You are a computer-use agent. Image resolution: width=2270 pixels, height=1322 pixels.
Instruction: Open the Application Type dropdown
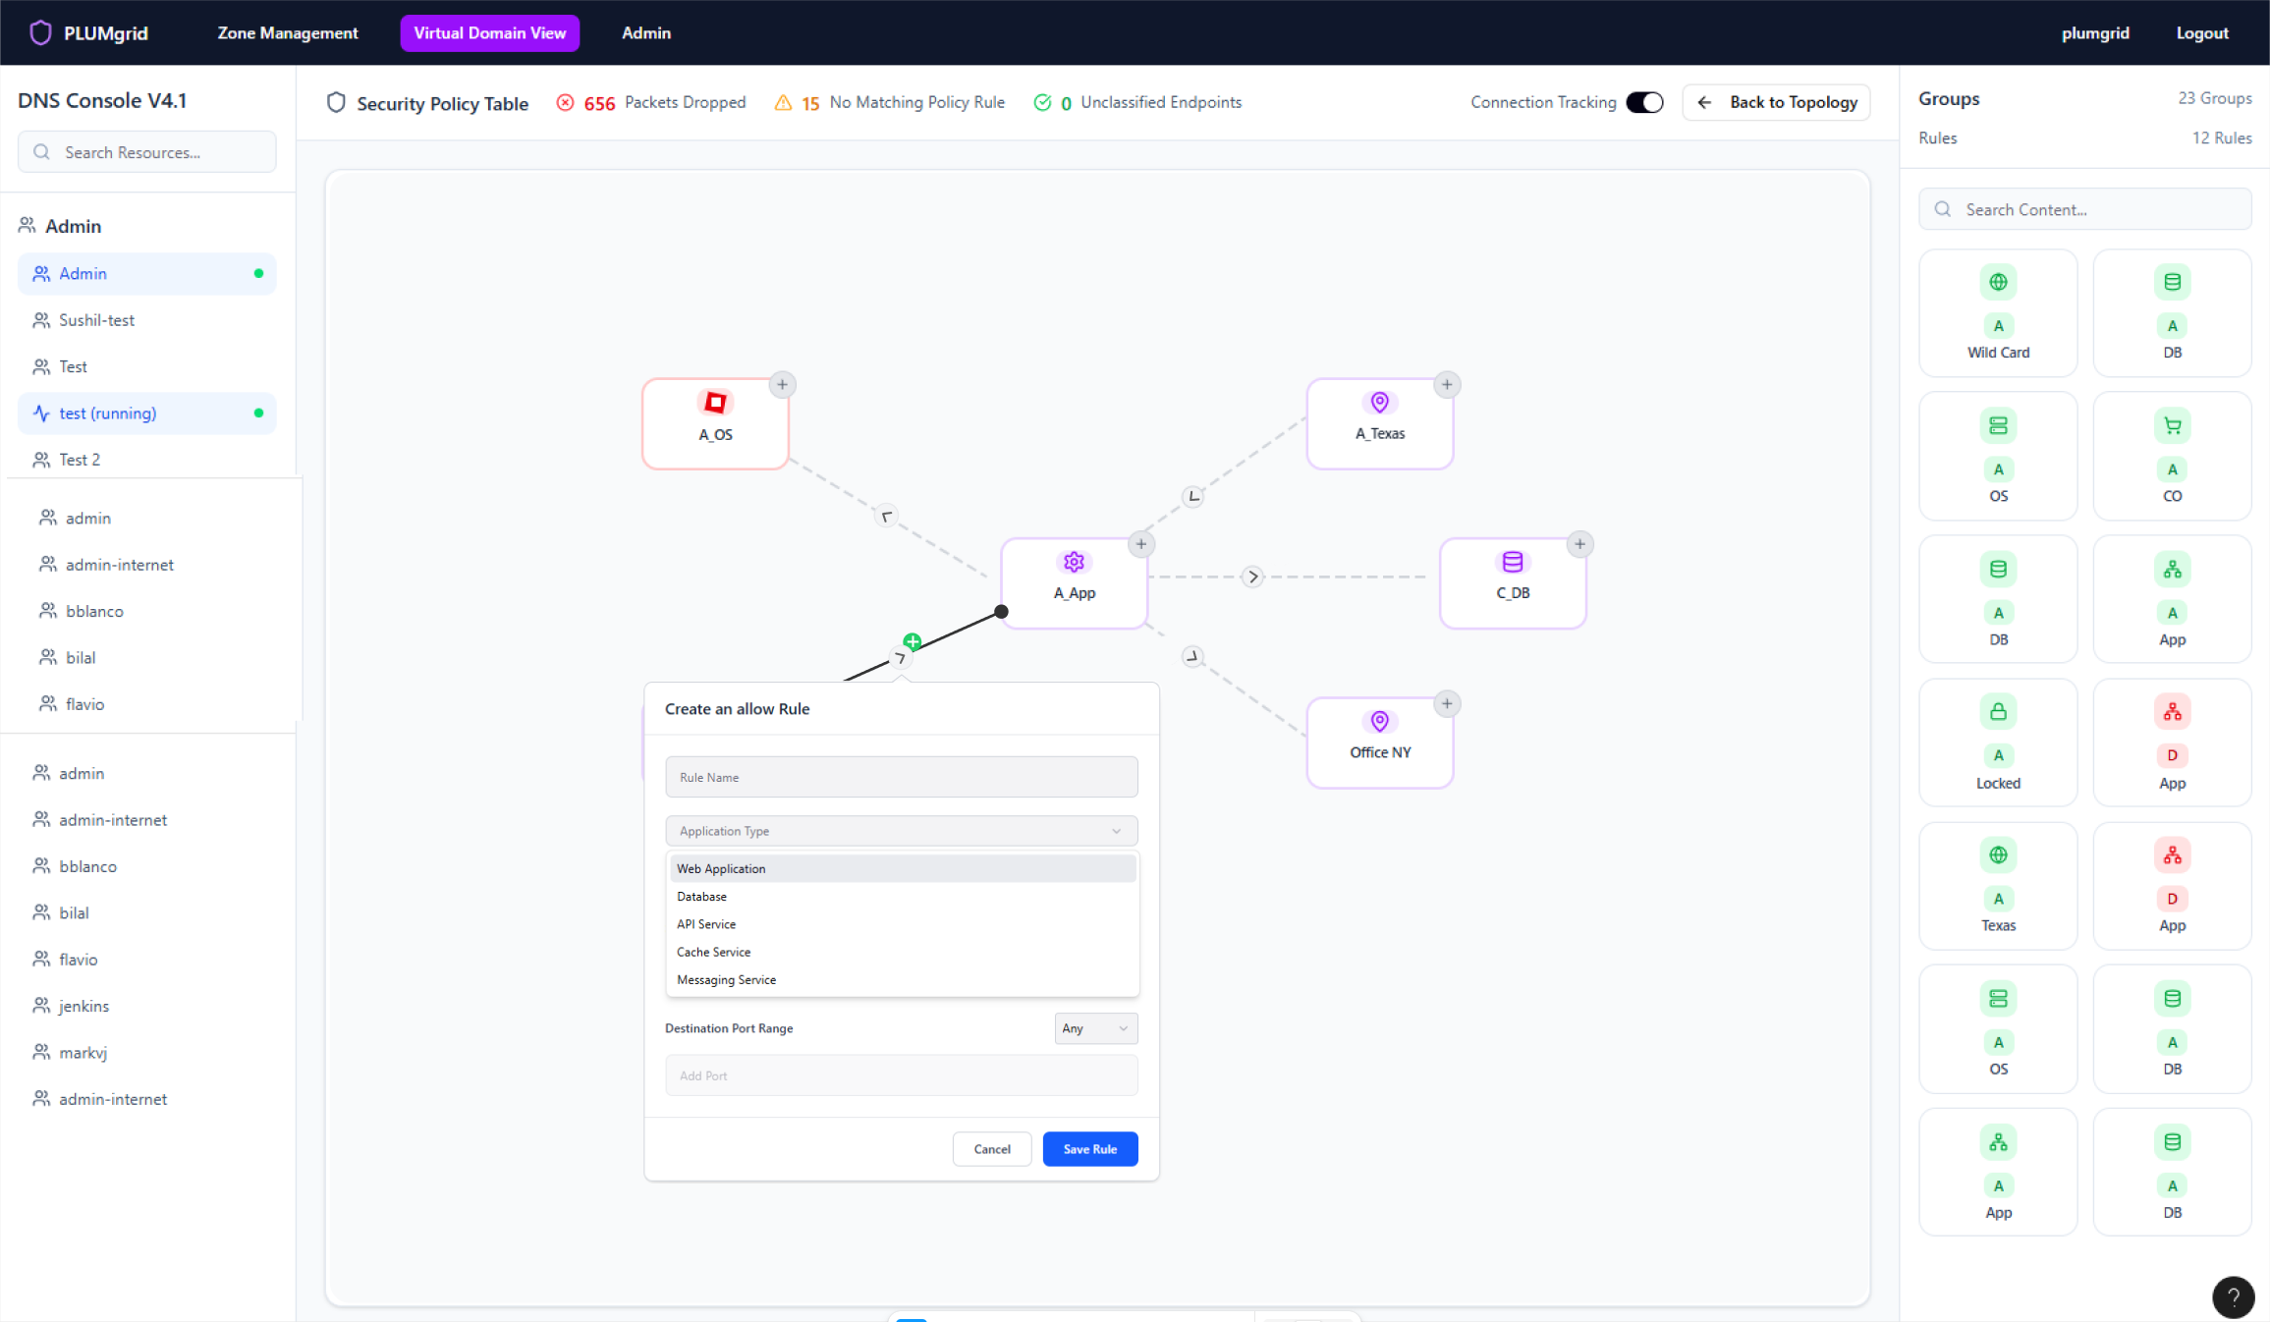click(901, 831)
